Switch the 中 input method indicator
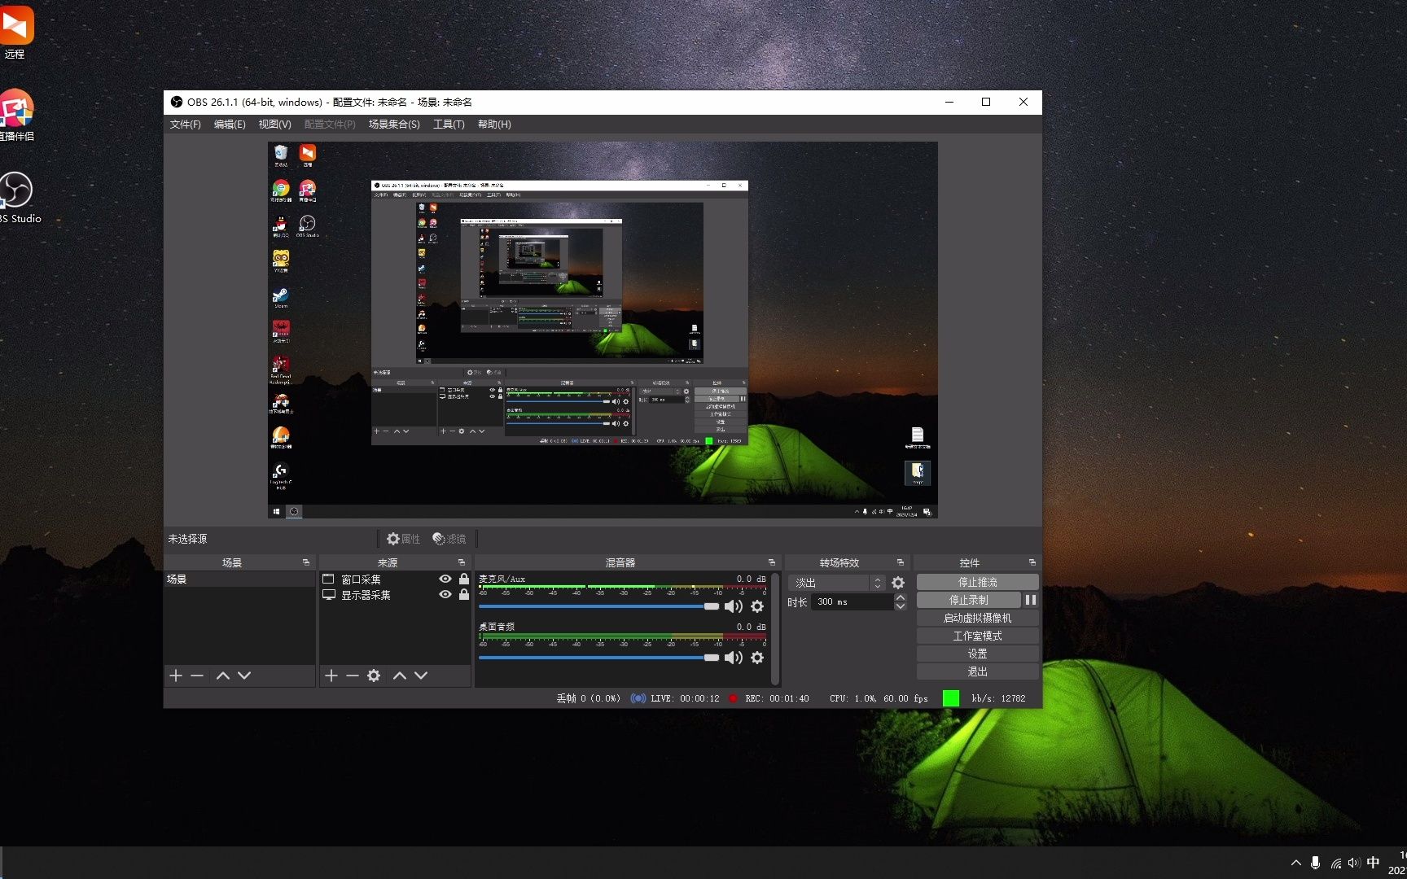The width and height of the screenshot is (1407, 879). point(1374,863)
